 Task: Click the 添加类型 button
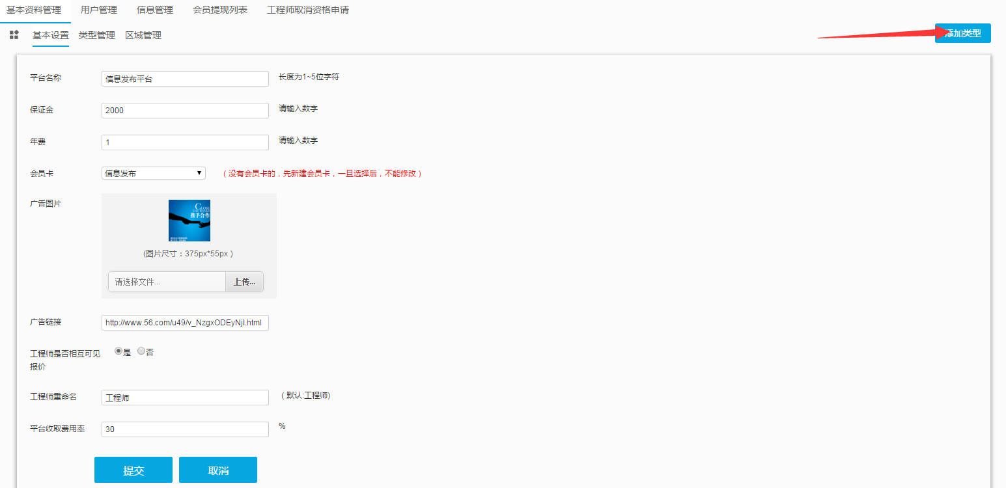point(962,33)
